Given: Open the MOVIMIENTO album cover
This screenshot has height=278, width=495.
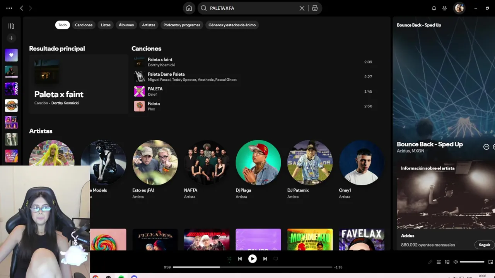Looking at the screenshot, I should [x=310, y=239].
